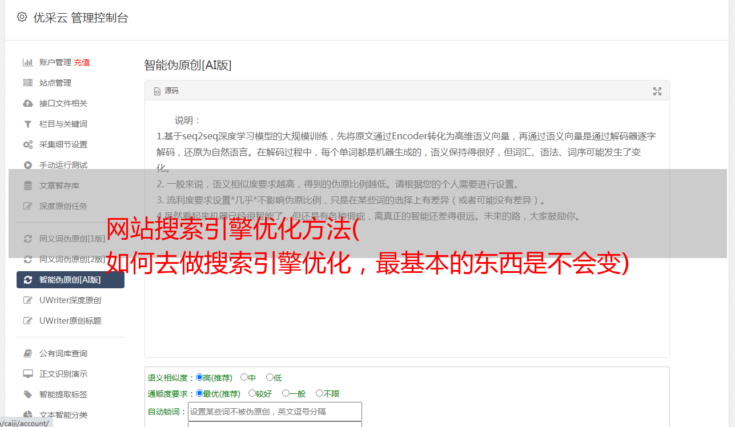Viewport: 735px width, 427px height.
Task: Go to 公有词库查询 page
Action: click(x=63, y=353)
